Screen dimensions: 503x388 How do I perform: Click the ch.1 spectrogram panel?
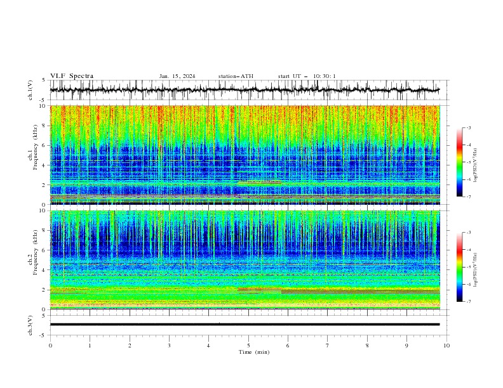pyautogui.click(x=245, y=155)
